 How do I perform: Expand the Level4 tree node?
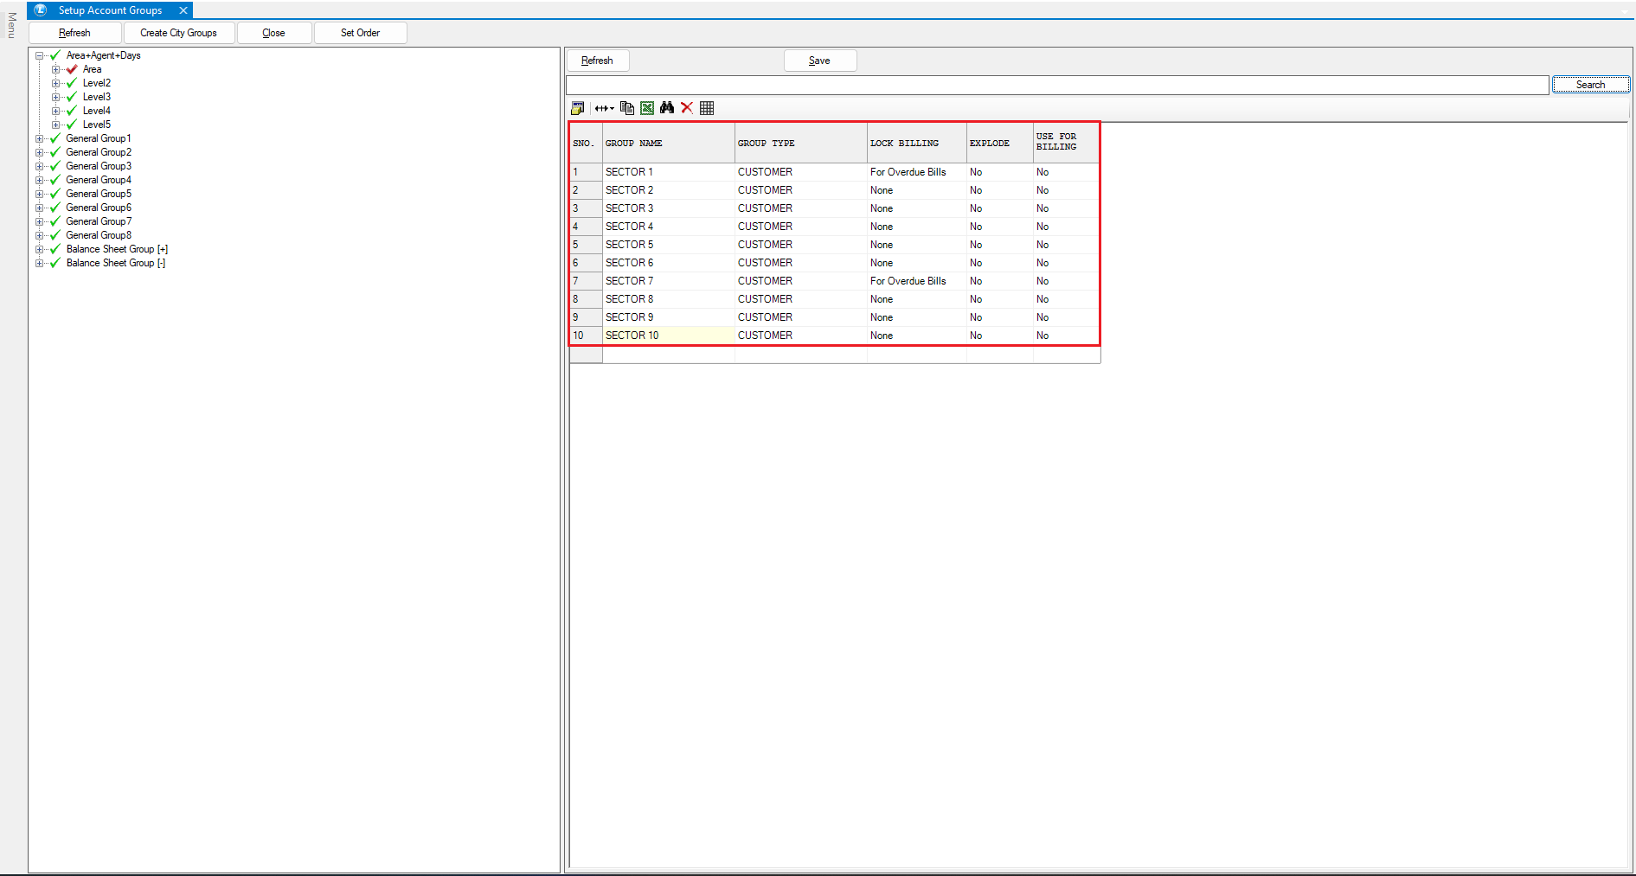pos(55,111)
